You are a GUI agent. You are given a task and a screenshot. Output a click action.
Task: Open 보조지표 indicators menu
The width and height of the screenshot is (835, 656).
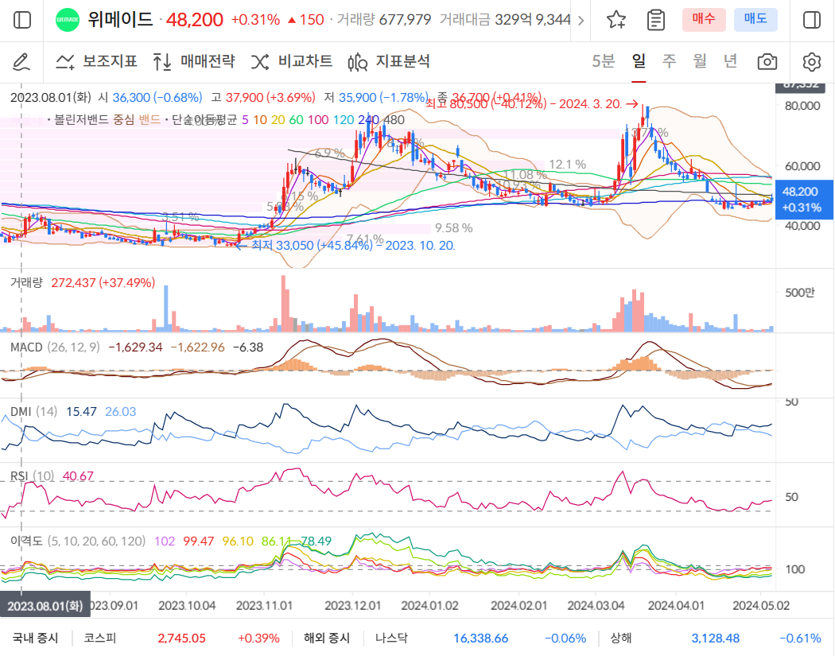tap(96, 61)
